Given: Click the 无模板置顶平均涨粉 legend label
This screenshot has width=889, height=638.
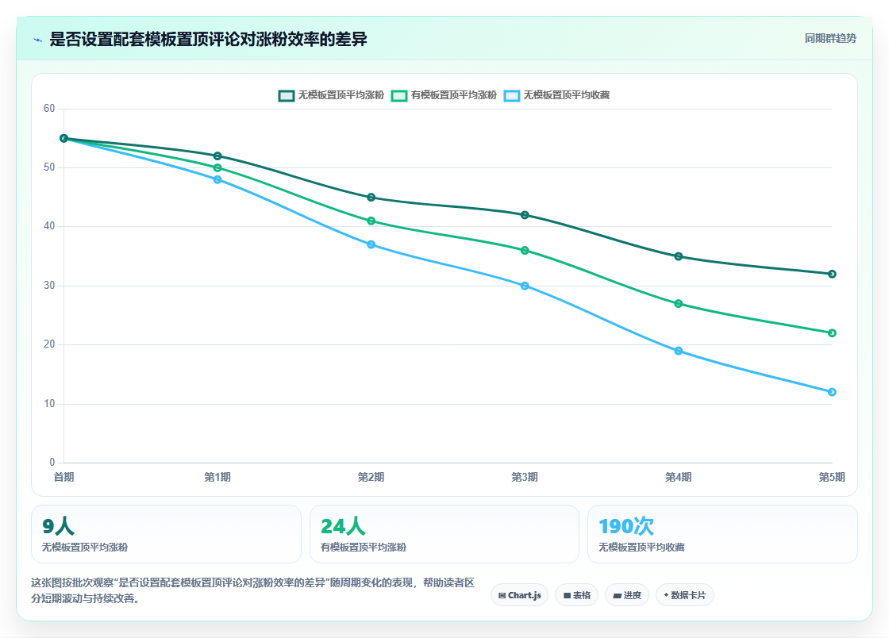Looking at the screenshot, I should pyautogui.click(x=341, y=95).
